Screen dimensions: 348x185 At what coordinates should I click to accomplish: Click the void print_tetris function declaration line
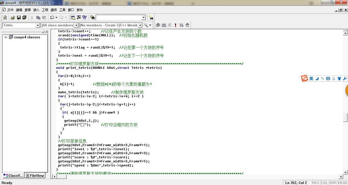pos(109,68)
